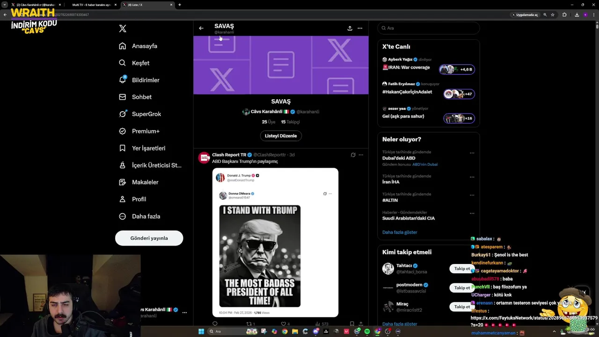Open #ALTIN trending topic
The width and height of the screenshot is (599, 337).
390,200
